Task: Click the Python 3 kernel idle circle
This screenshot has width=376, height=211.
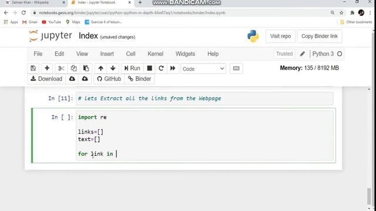Action: click(x=340, y=54)
